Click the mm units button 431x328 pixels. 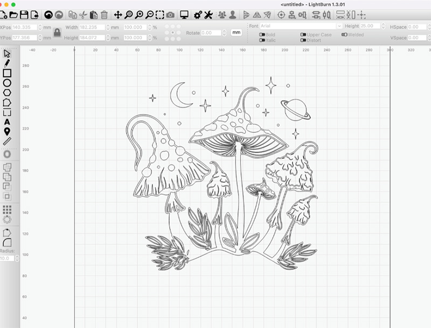pos(236,33)
